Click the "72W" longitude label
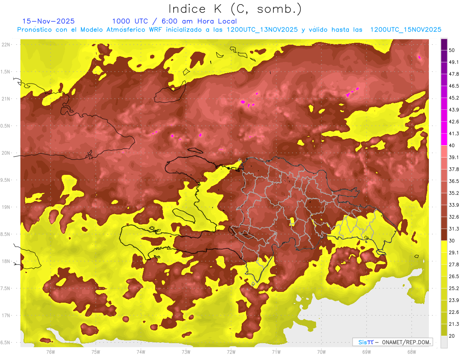Image resolution: width=462 pixels, height=357 pixels. 231,352
